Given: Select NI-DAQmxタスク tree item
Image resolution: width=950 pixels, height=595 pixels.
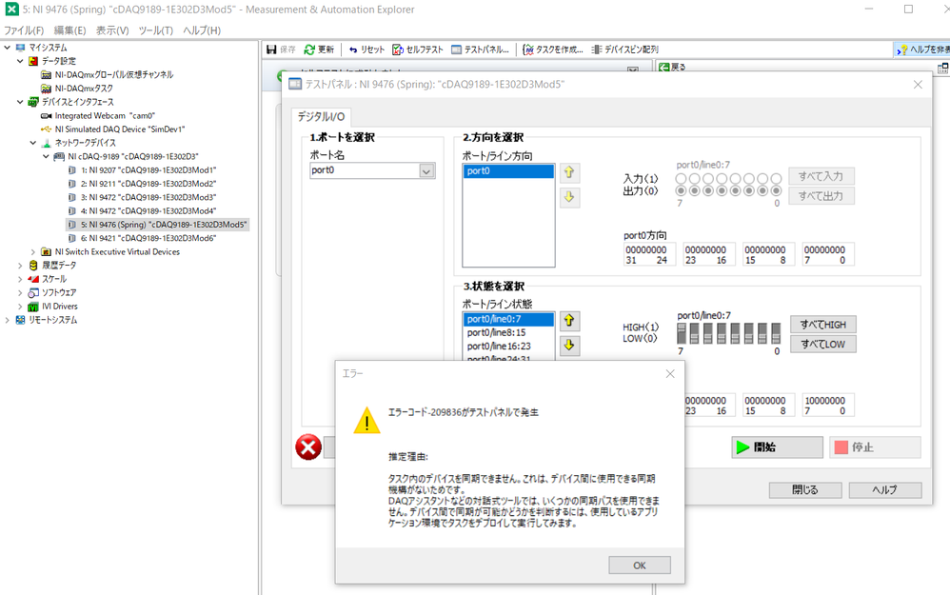Looking at the screenshot, I should click(x=84, y=89).
